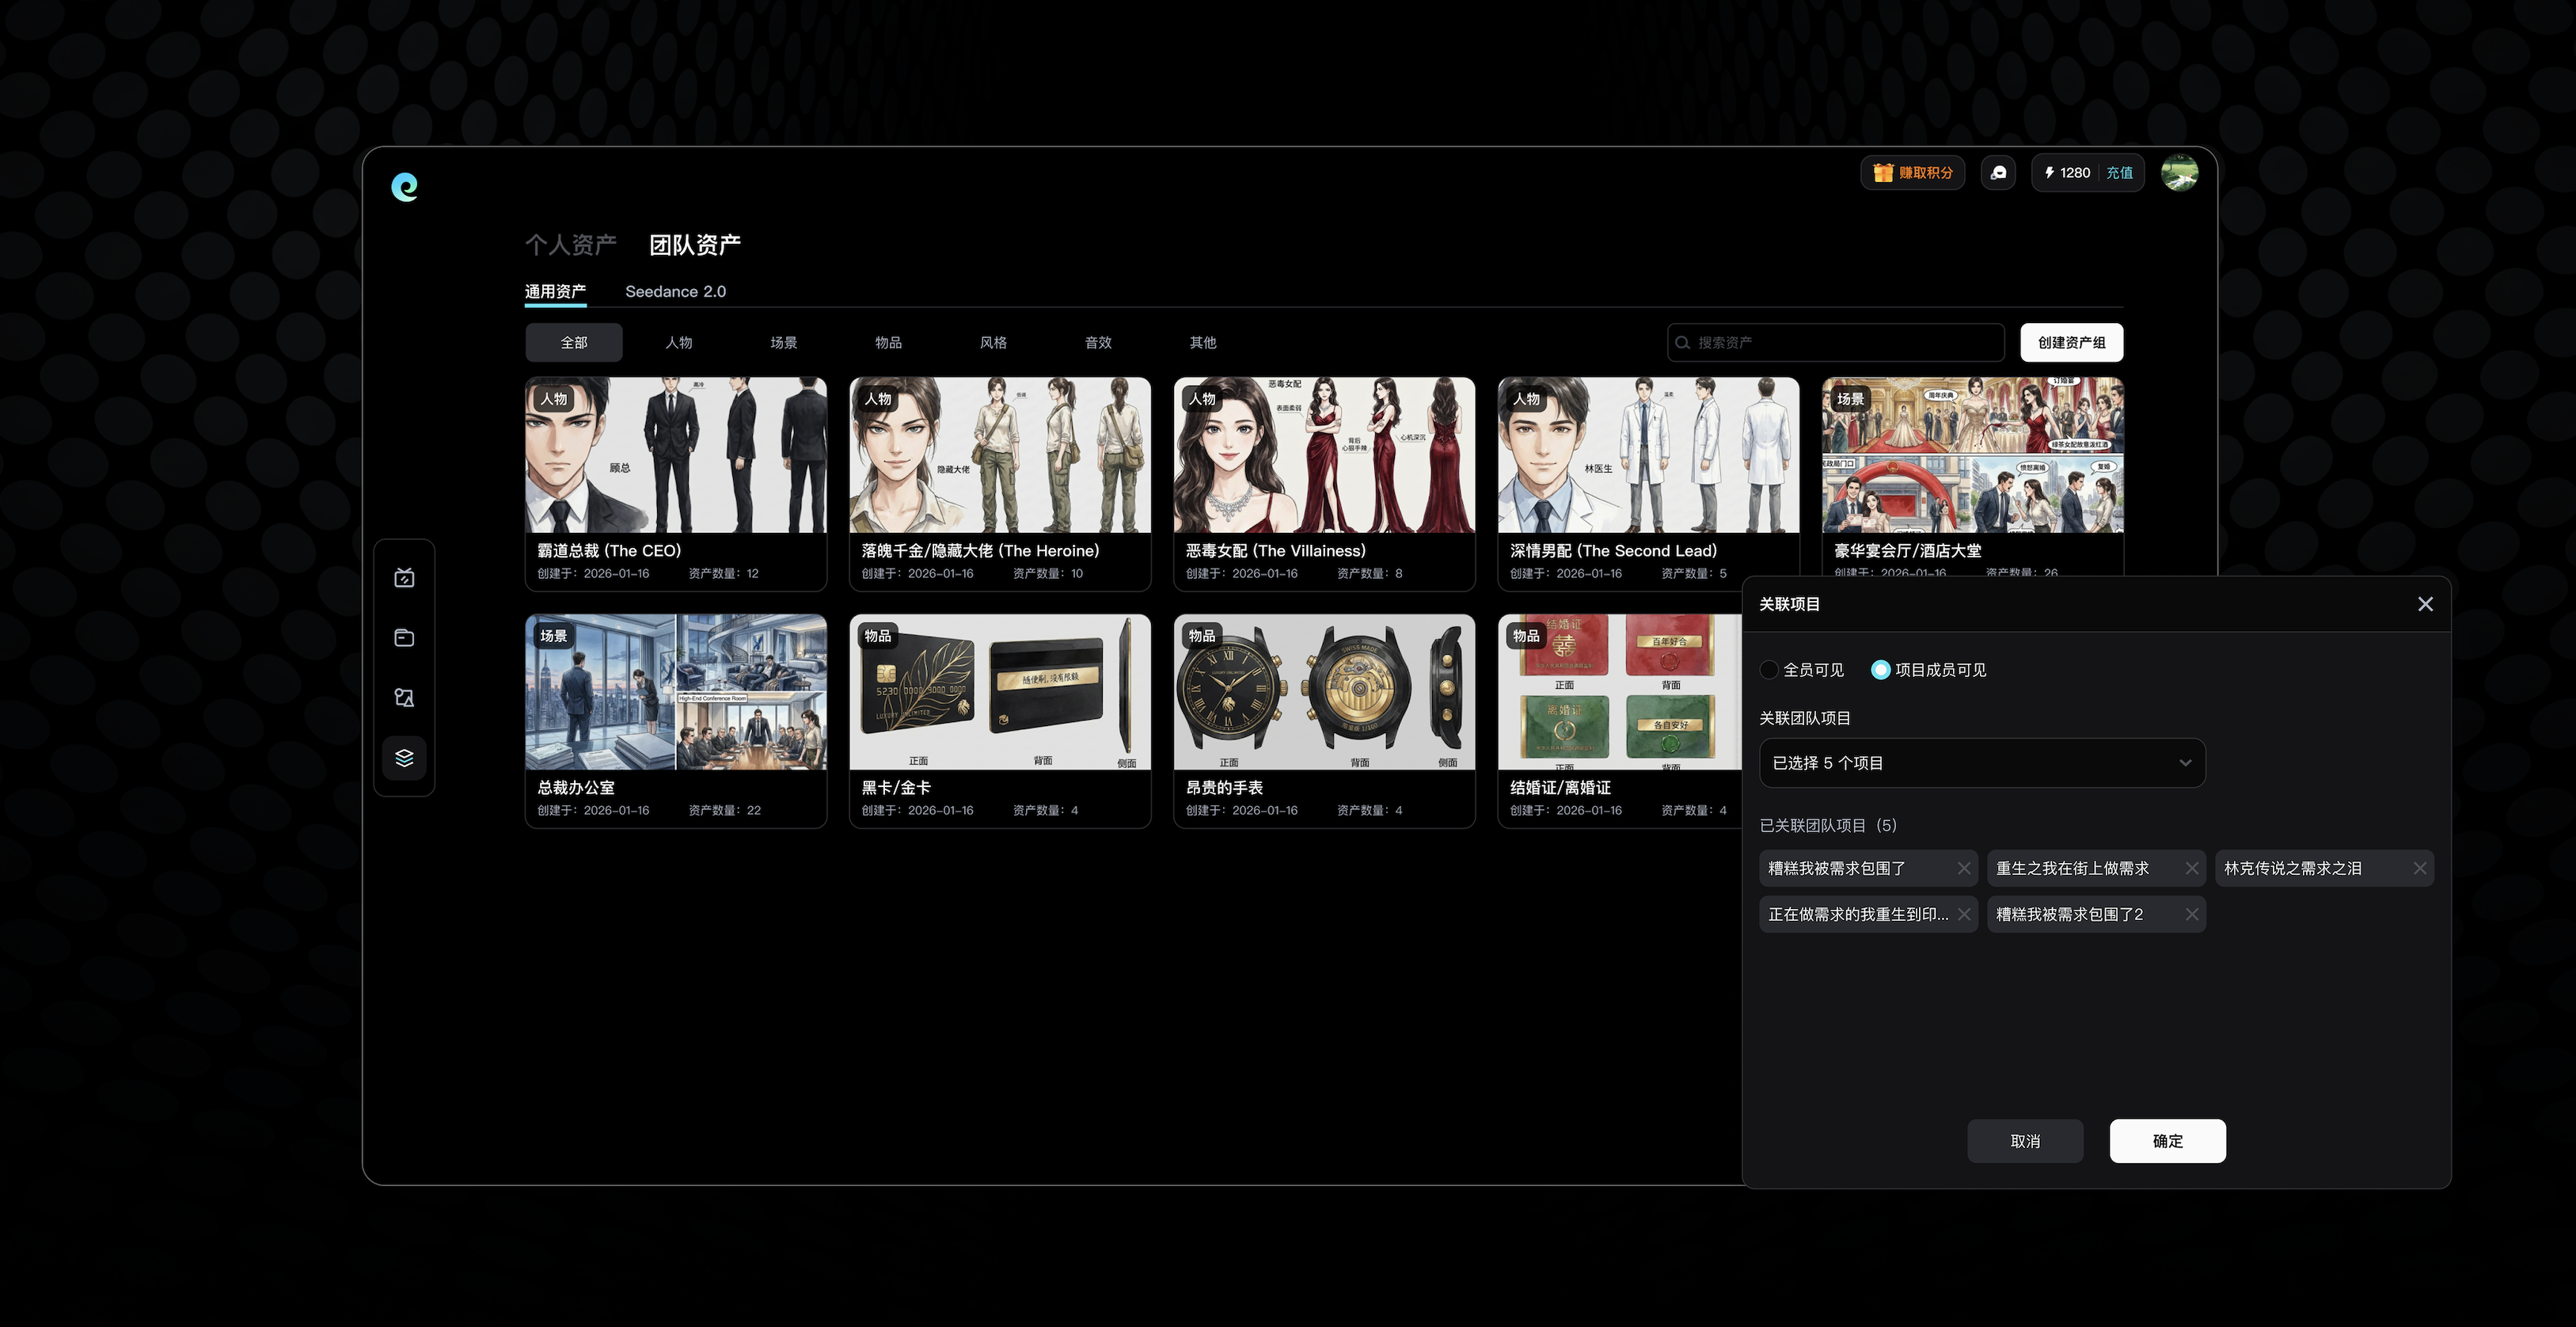The width and height of the screenshot is (2576, 1327).
Task: Open the Seedance 2.0 tab
Action: (675, 292)
